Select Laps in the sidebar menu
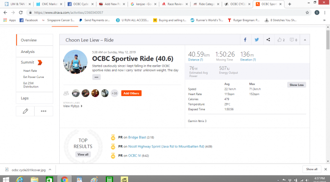Screen dimensions: 330x182 pyautogui.click(x=35, y=98)
